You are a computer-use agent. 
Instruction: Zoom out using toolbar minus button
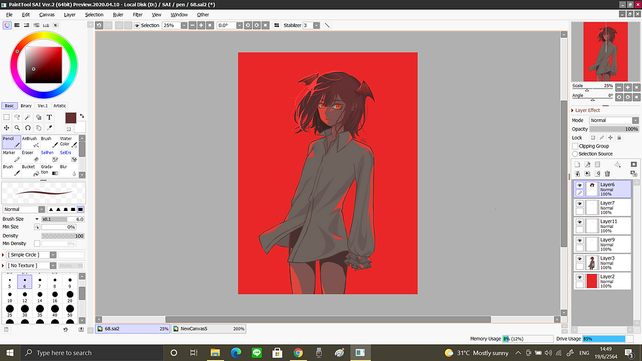193,26
